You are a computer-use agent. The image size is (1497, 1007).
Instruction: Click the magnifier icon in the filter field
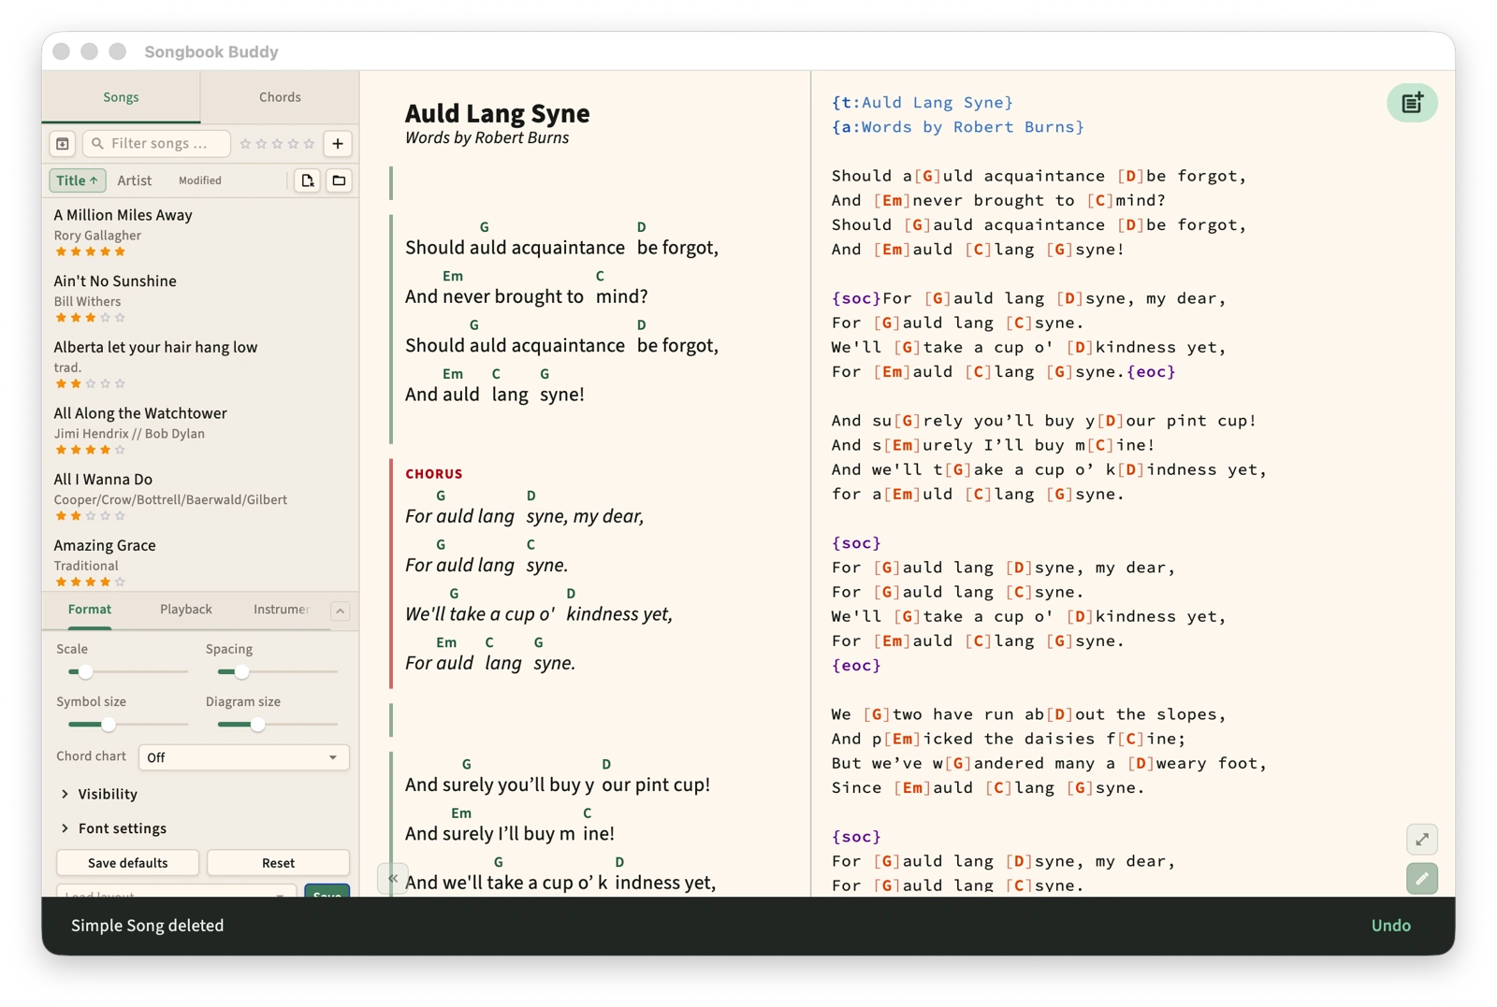[97, 143]
